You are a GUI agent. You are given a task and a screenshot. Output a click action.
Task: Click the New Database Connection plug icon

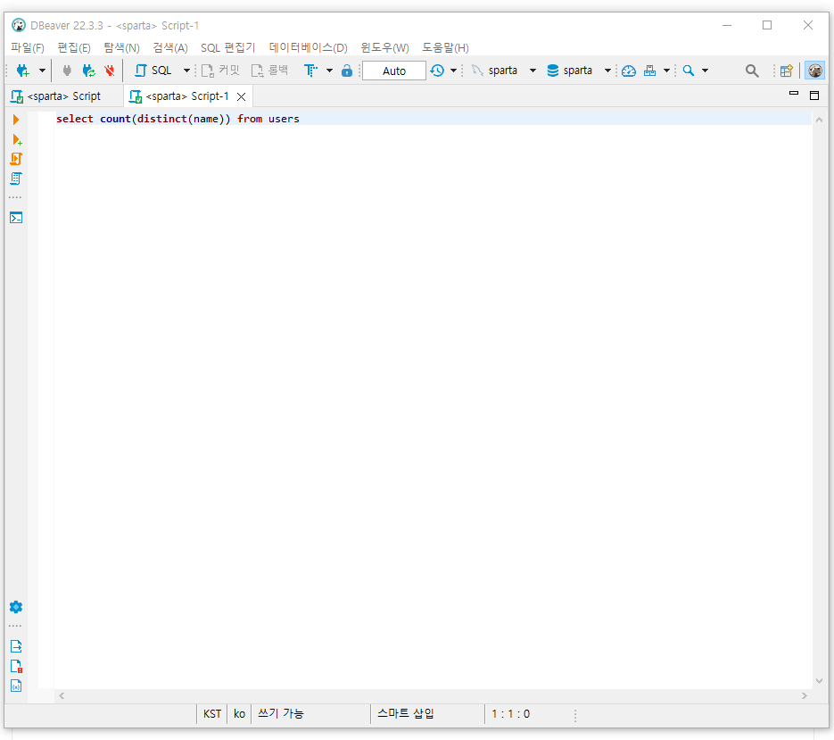22,71
